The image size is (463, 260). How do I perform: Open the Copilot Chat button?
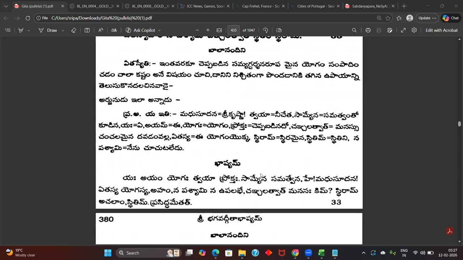[x=450, y=18]
